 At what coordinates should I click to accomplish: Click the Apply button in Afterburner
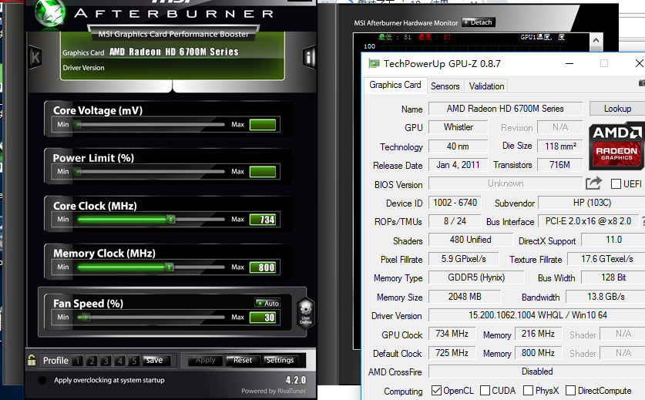coord(205,361)
